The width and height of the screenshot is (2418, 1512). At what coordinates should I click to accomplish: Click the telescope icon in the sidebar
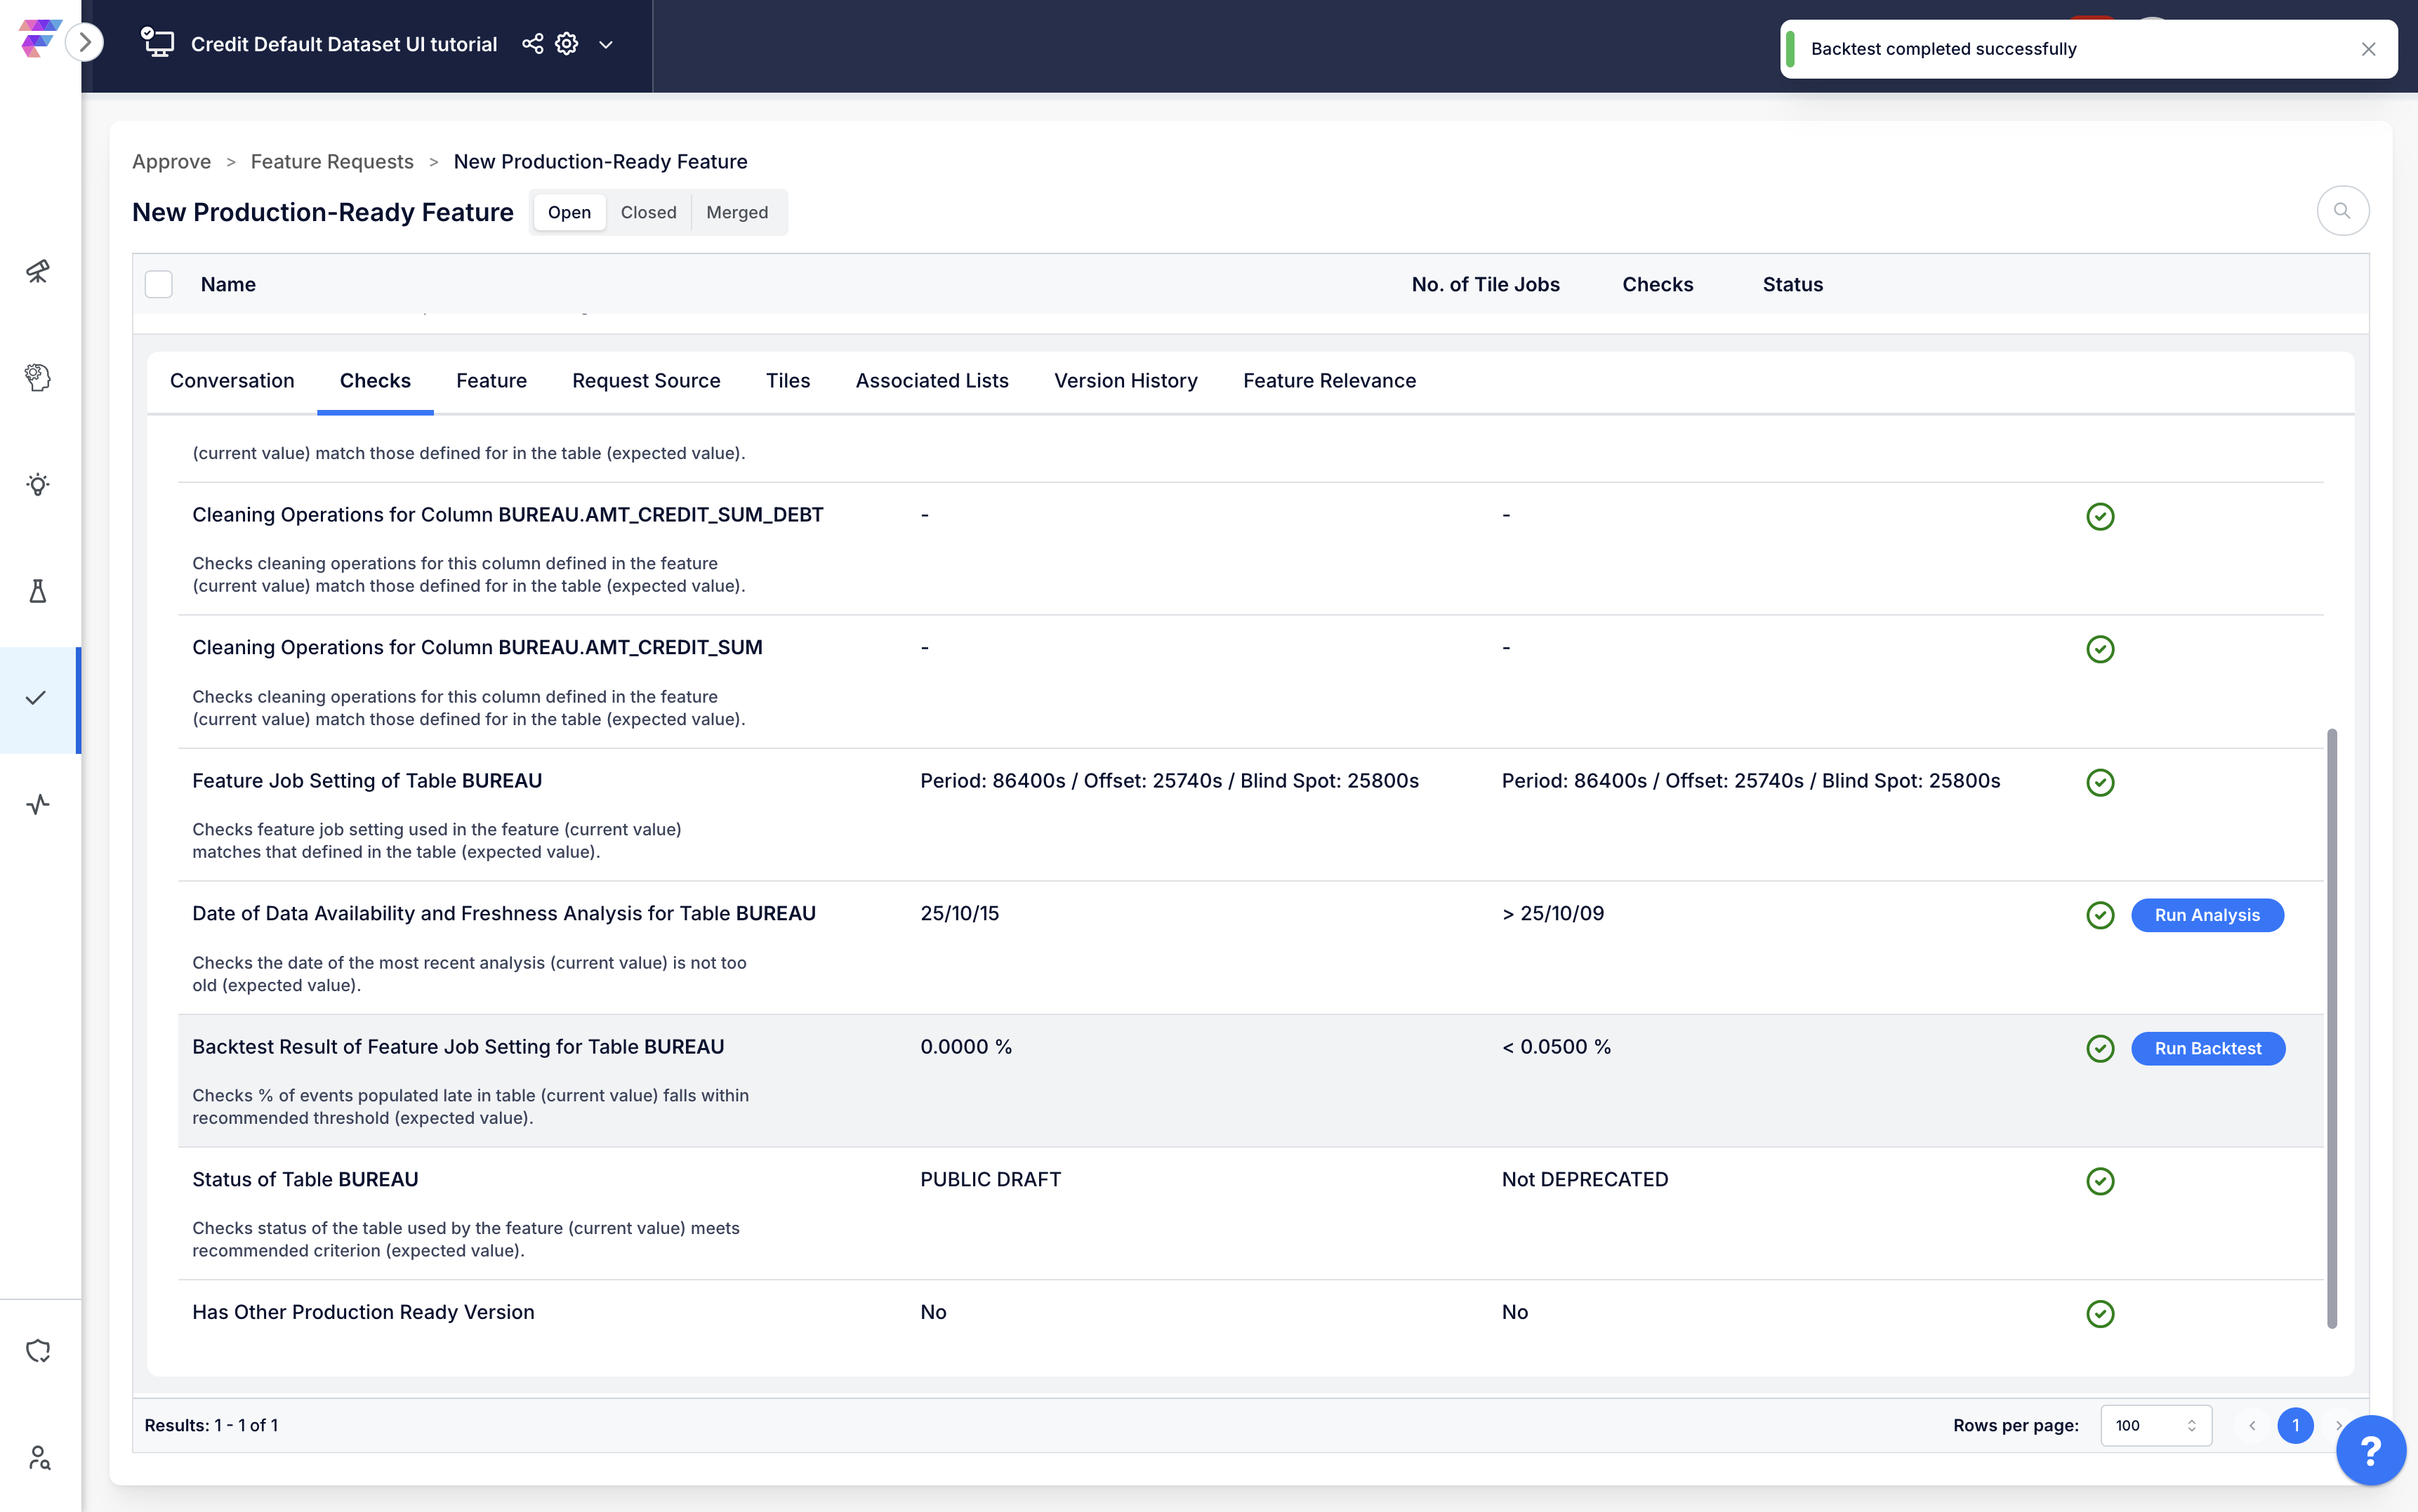(38, 271)
